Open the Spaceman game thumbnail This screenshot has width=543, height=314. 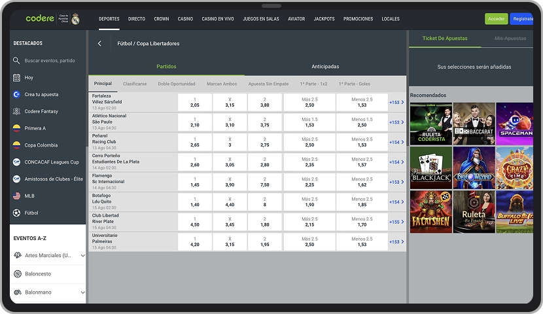point(515,124)
